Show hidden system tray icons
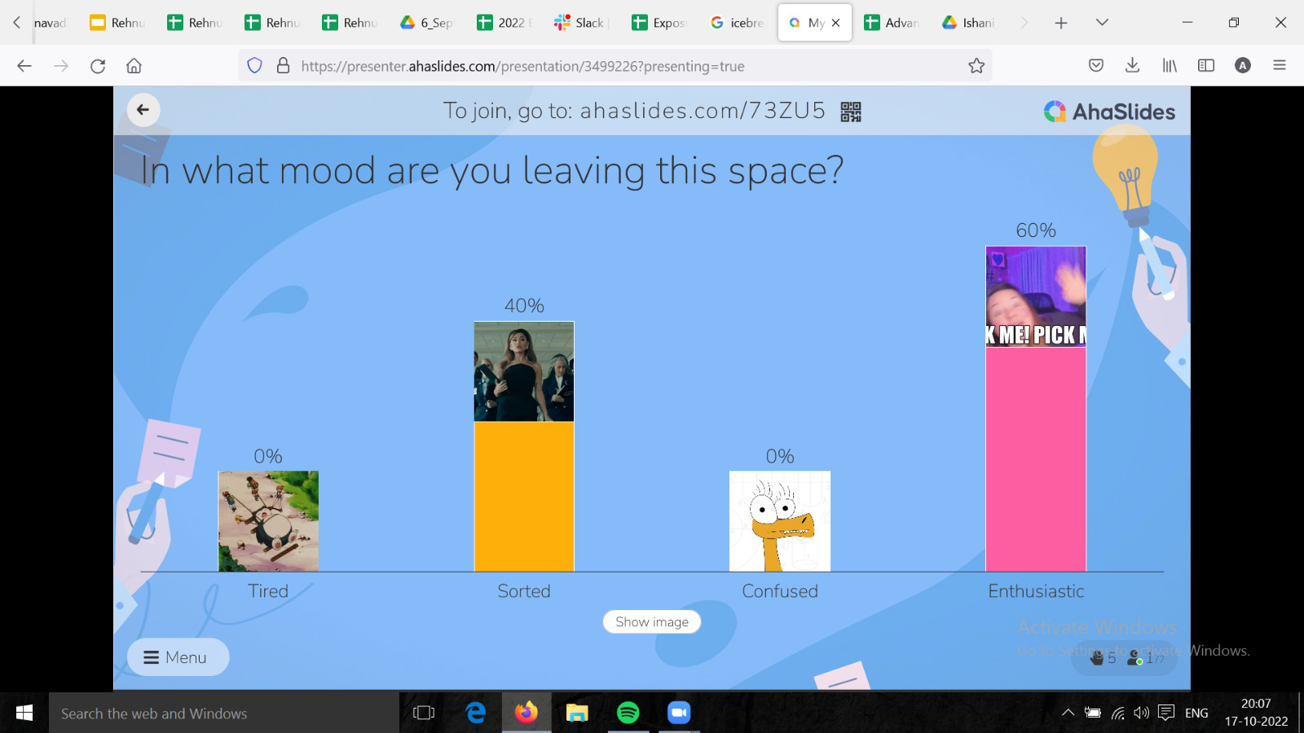 pyautogui.click(x=1068, y=713)
